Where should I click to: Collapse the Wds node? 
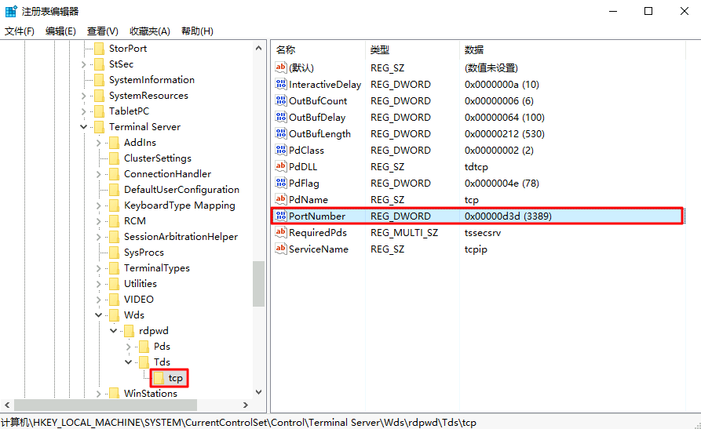pos(99,315)
